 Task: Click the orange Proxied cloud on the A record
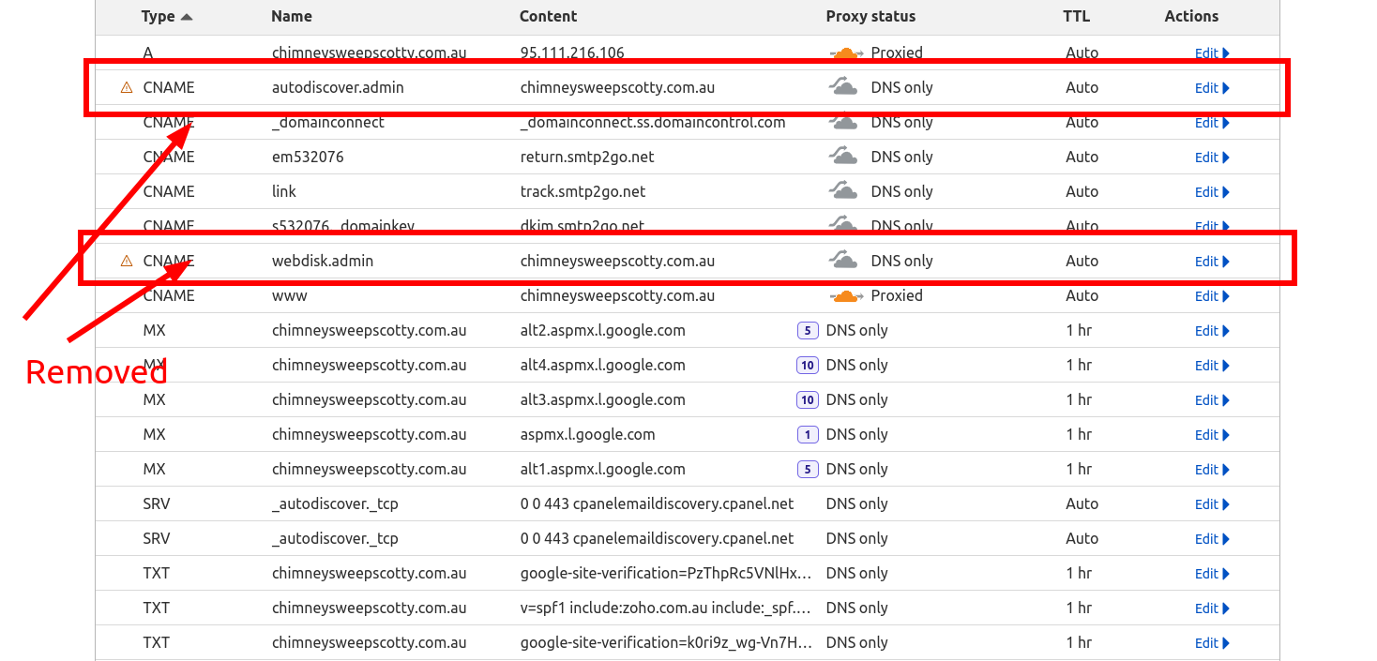point(846,53)
